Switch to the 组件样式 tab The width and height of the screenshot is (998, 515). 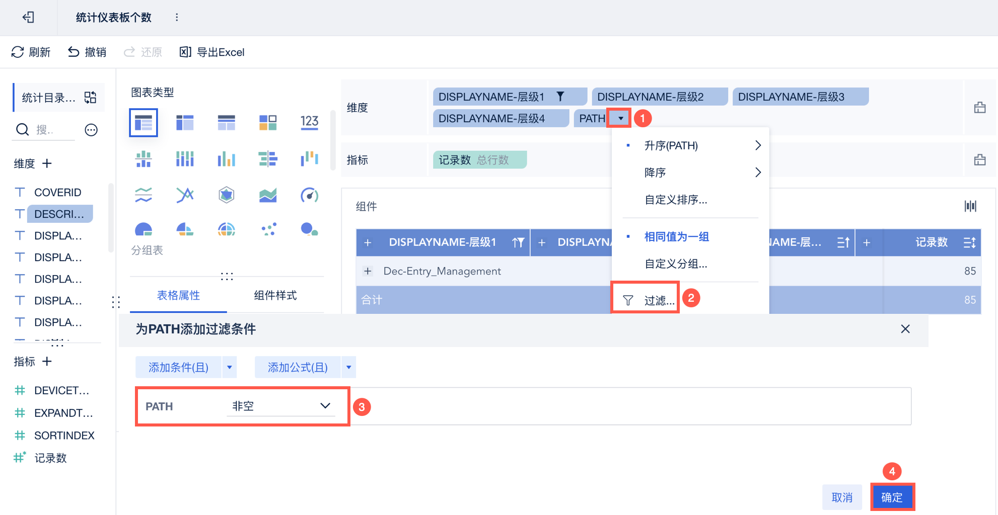[x=275, y=295]
